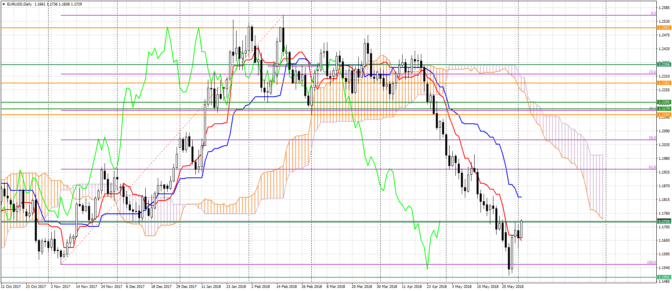Select the green 1.2179 price level label
This screenshot has height=291, width=672.
tap(664, 109)
